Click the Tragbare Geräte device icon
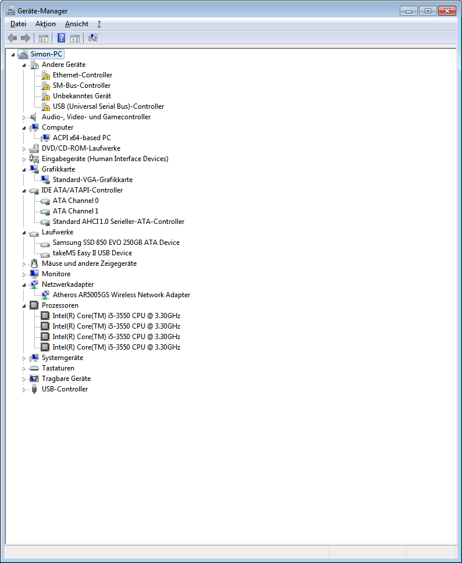Viewport: 462px width, 563px height. tap(34, 379)
